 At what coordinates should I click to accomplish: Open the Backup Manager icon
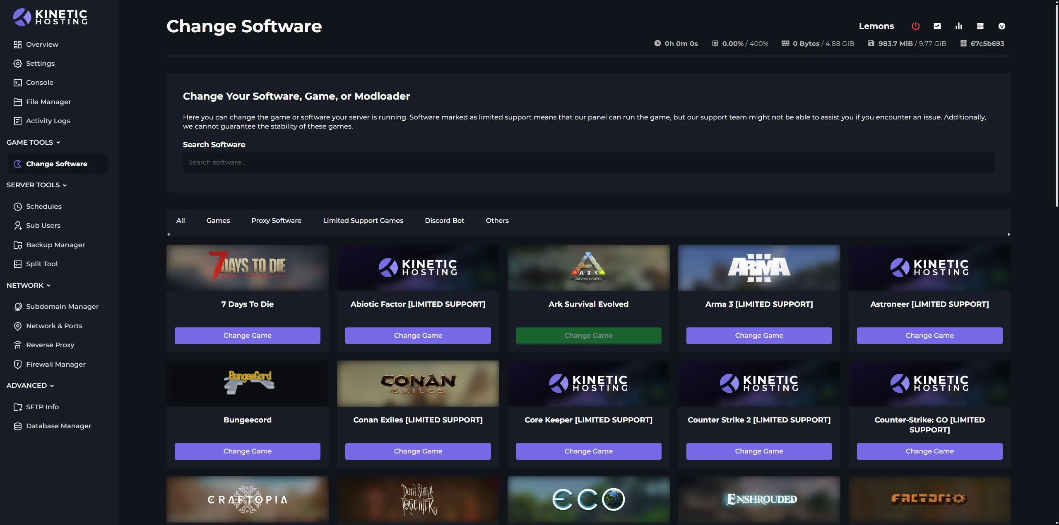click(18, 245)
